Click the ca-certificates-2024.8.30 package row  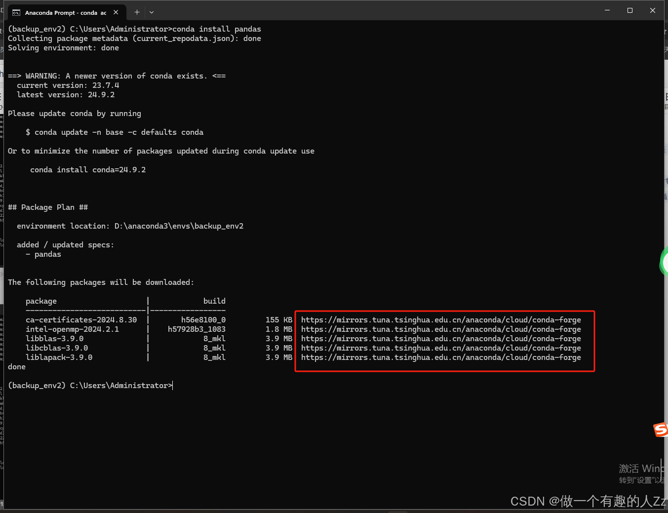coord(303,320)
